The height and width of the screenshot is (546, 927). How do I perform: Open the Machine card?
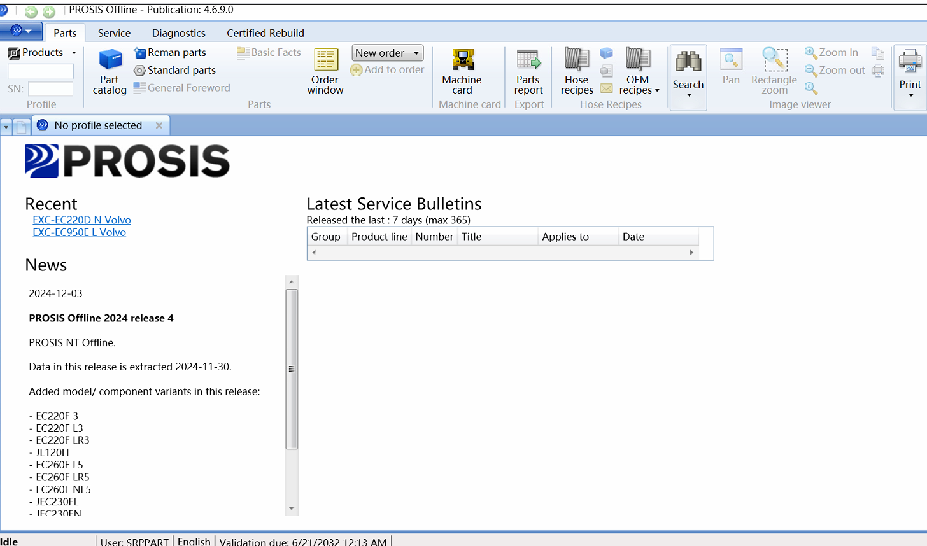pos(462,72)
